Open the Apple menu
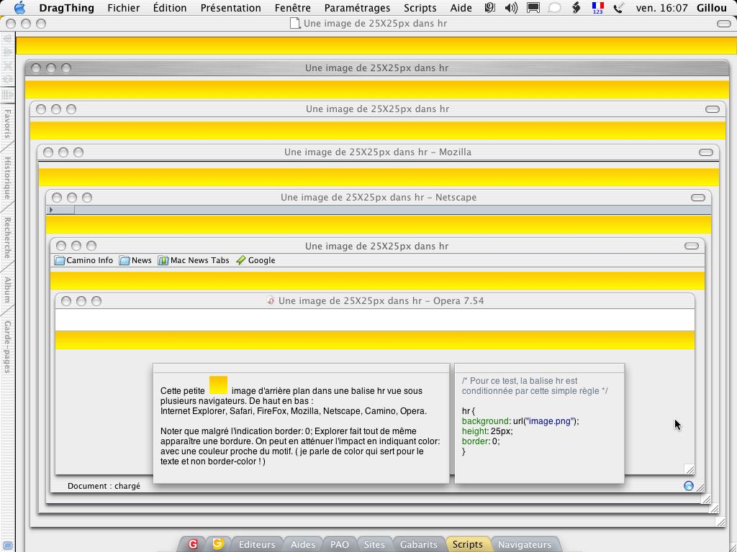This screenshot has height=552, width=737. (19, 8)
